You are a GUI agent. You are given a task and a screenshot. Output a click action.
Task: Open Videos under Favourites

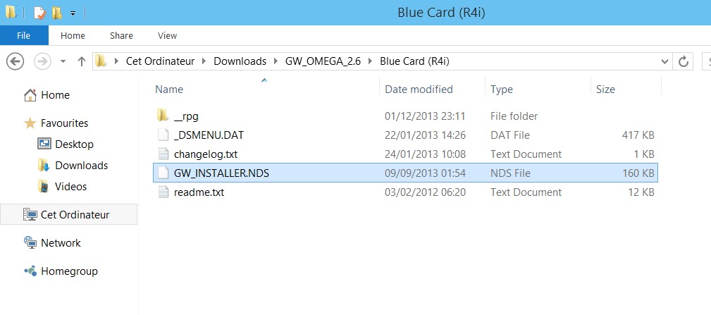click(70, 186)
